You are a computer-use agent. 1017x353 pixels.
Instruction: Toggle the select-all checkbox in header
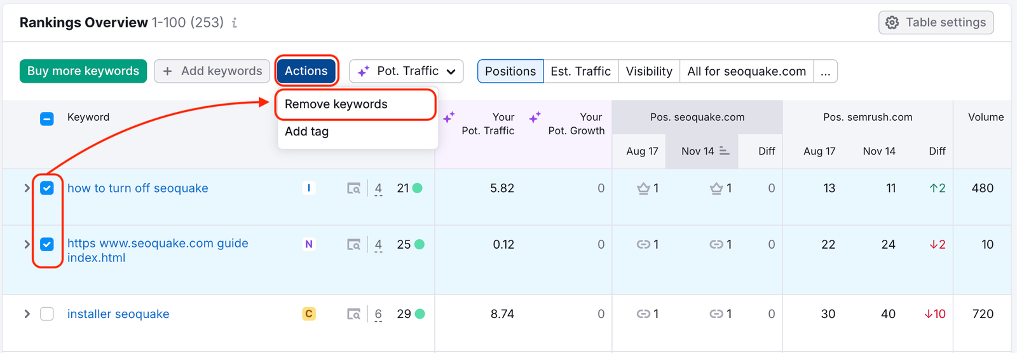[x=47, y=119]
